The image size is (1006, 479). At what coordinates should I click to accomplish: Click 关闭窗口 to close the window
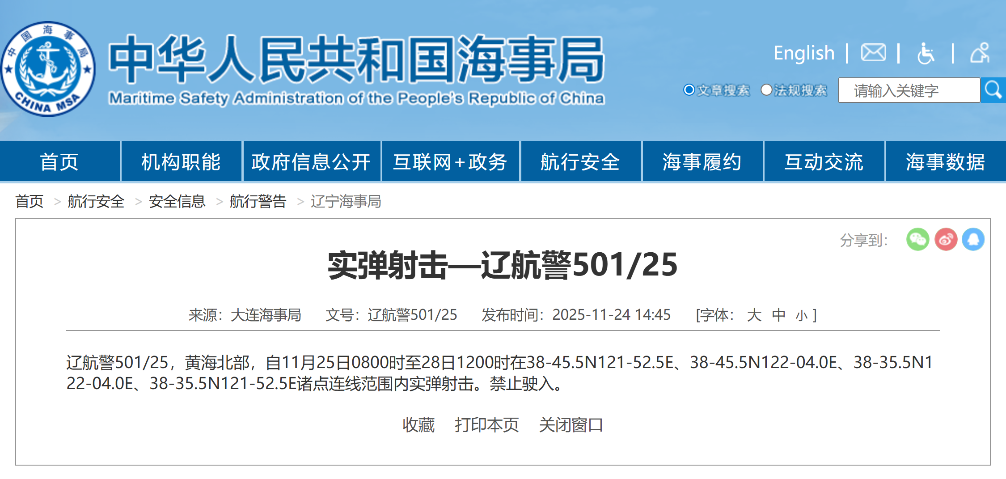click(571, 425)
